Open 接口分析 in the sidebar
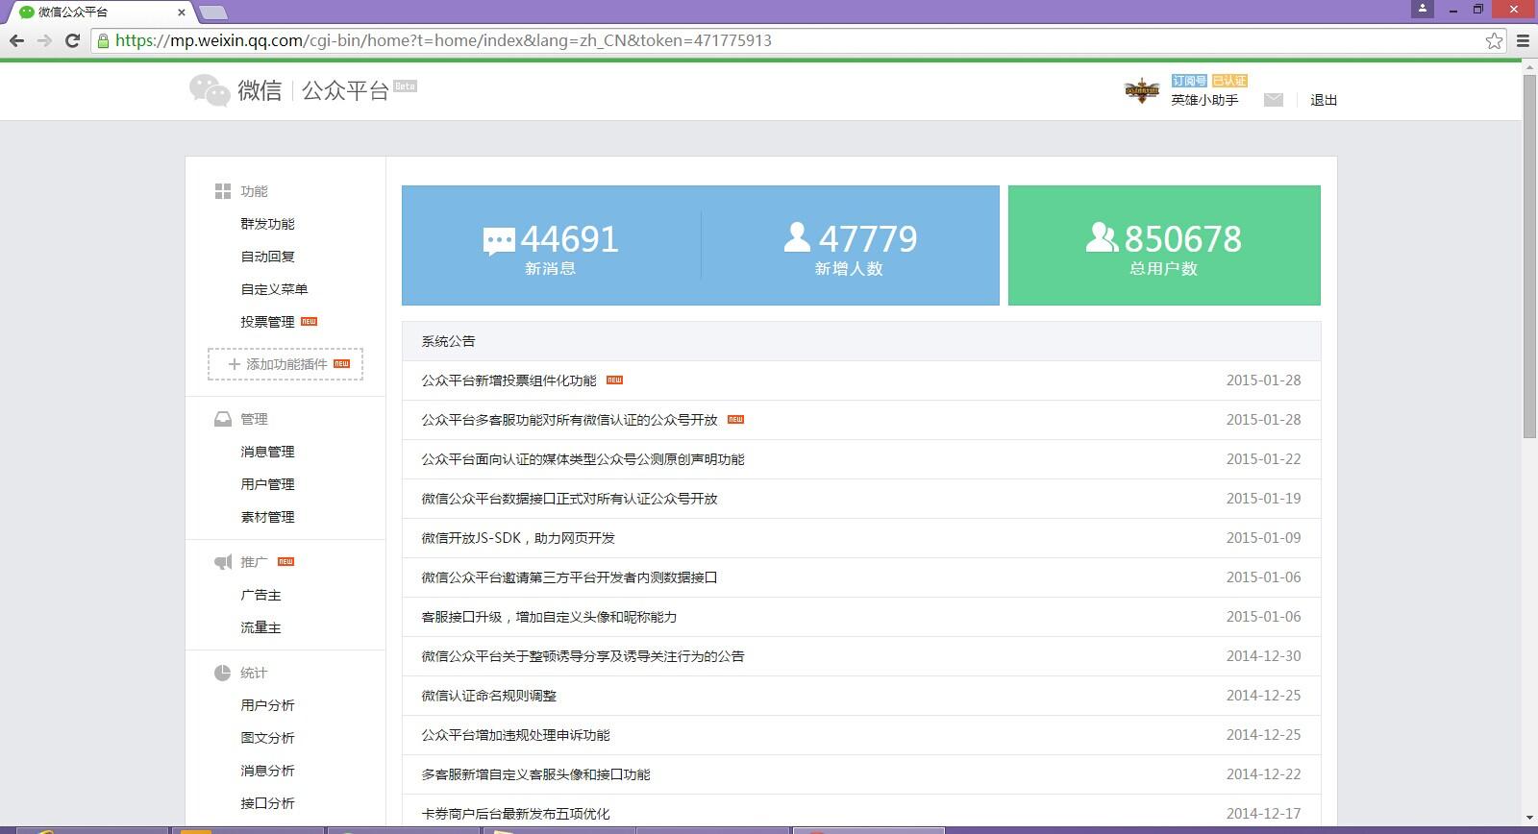Screen dimensions: 1538x834 pos(267,803)
